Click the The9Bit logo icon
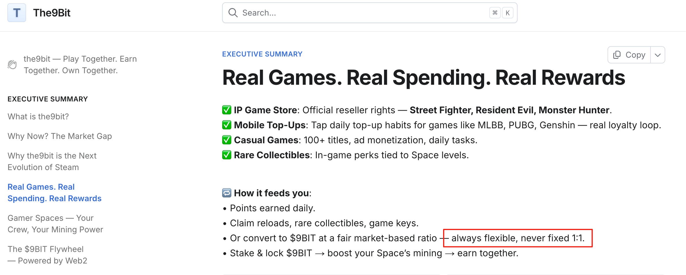The height and width of the screenshot is (275, 686). 16,13
